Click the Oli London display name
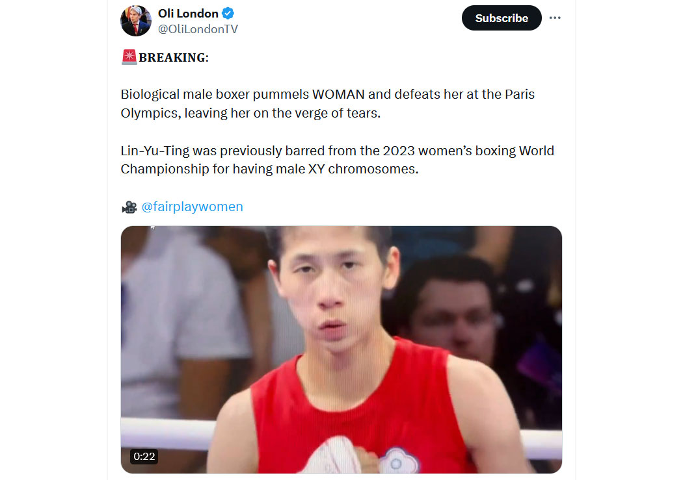The image size is (683, 480). (188, 14)
